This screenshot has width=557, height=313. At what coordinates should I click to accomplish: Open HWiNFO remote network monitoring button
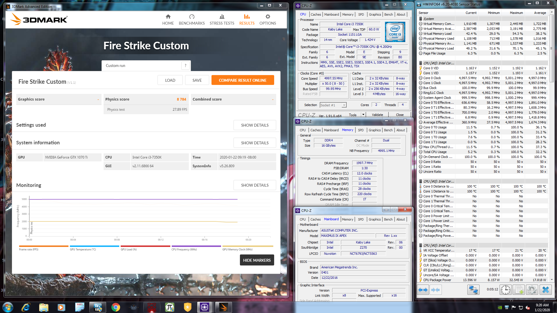pyautogui.click(x=473, y=290)
